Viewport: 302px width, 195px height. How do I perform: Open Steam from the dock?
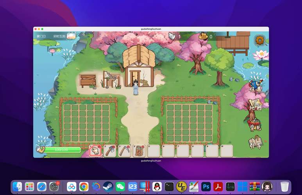(108, 186)
